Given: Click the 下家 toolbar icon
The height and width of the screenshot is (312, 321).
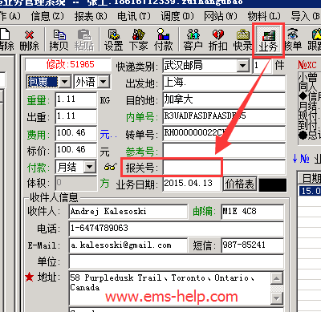Looking at the screenshot, I should tap(138, 40).
